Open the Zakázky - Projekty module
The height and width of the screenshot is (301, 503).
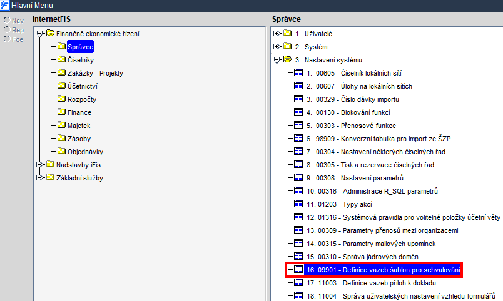[95, 73]
